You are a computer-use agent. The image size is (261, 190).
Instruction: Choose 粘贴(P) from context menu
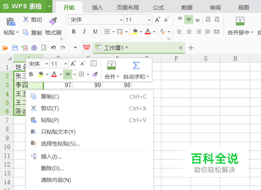pos(90,120)
